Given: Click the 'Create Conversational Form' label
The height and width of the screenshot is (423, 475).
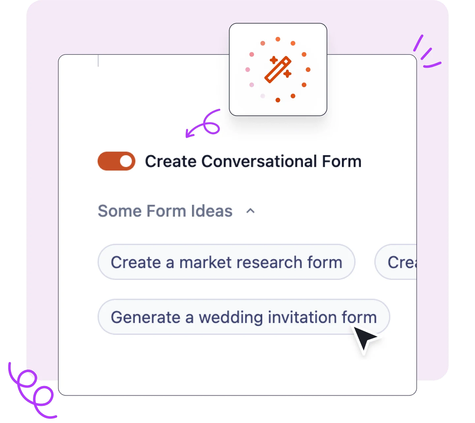Looking at the screenshot, I should click(253, 161).
